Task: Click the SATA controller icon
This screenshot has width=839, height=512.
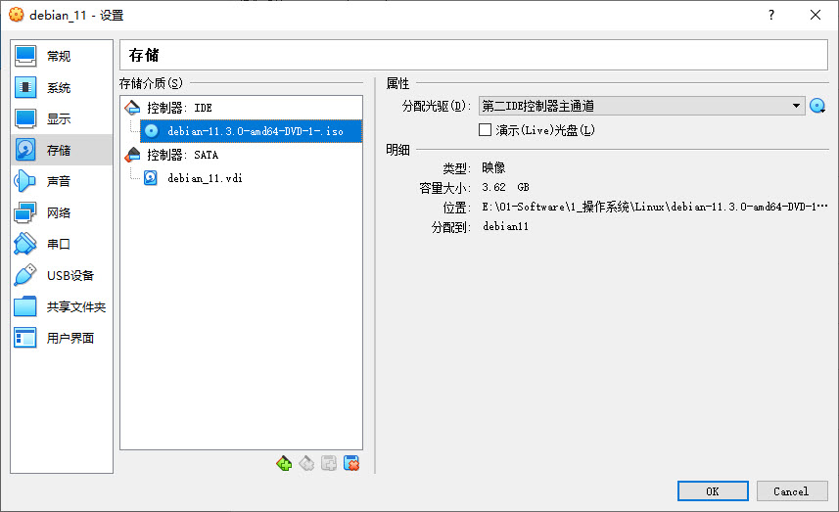Action: click(x=132, y=155)
